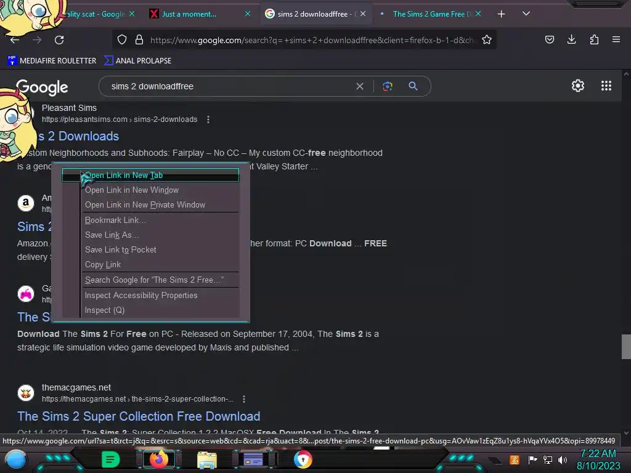Open the taskbar clock and date

click(x=598, y=459)
